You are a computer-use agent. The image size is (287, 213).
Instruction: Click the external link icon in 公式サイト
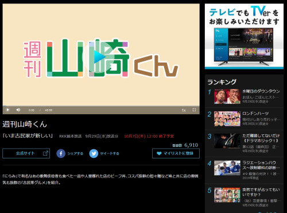tap(45, 153)
